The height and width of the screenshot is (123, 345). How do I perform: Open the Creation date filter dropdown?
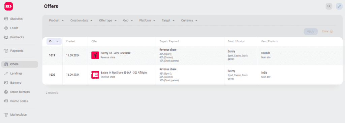click(82, 20)
